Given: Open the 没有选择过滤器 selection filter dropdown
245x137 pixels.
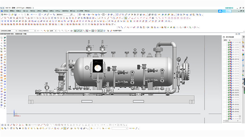Looking at the screenshot, I should [x=9, y=31].
